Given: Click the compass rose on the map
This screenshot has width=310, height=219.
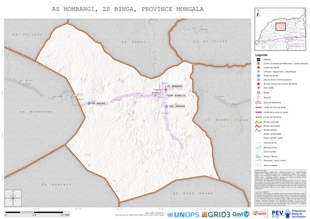Looking at the screenshot, I should [13, 198].
